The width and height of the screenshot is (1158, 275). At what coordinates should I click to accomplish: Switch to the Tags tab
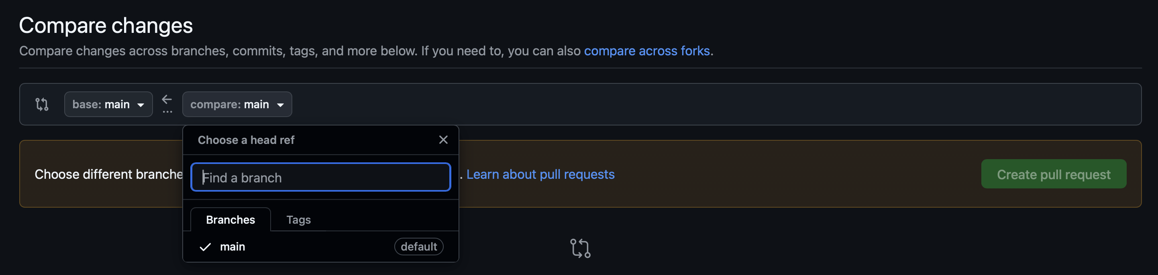click(x=298, y=220)
